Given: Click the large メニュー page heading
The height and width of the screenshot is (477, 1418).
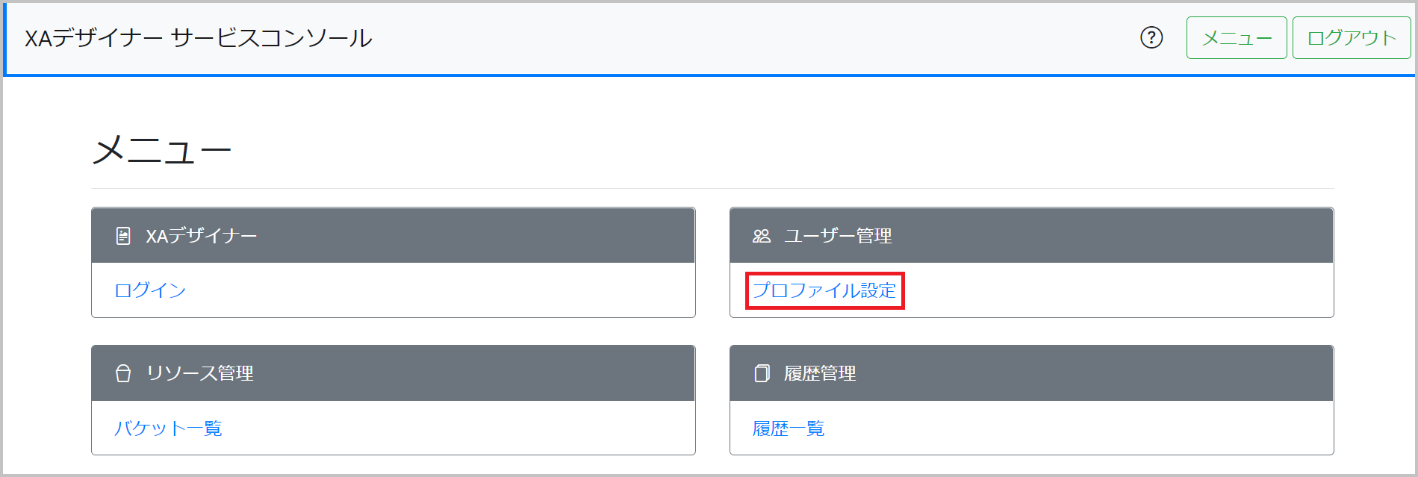Looking at the screenshot, I should (x=161, y=151).
